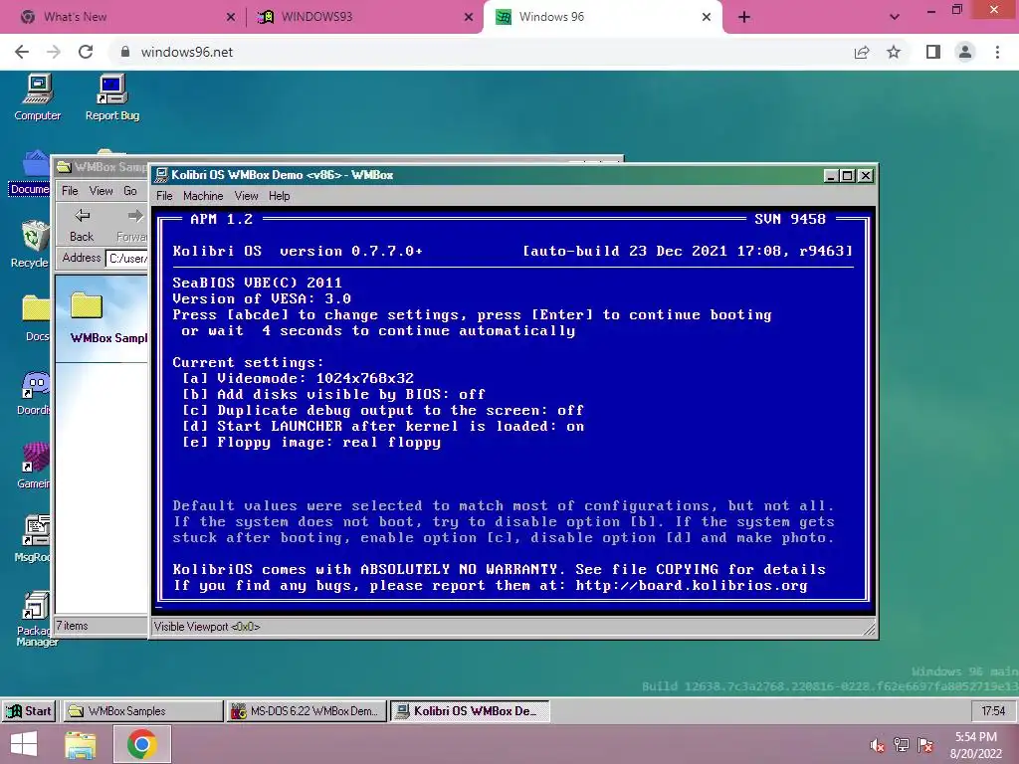Toggle the browser side panel icon

933,52
